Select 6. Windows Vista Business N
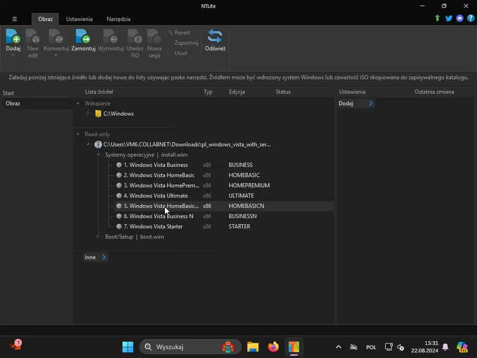The width and height of the screenshot is (477, 358). point(158,216)
